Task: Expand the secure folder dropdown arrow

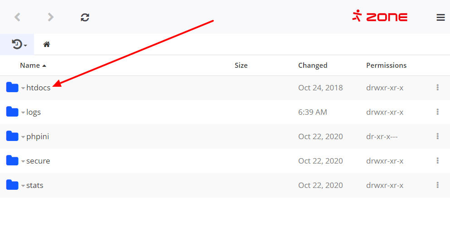Action: tap(23, 161)
